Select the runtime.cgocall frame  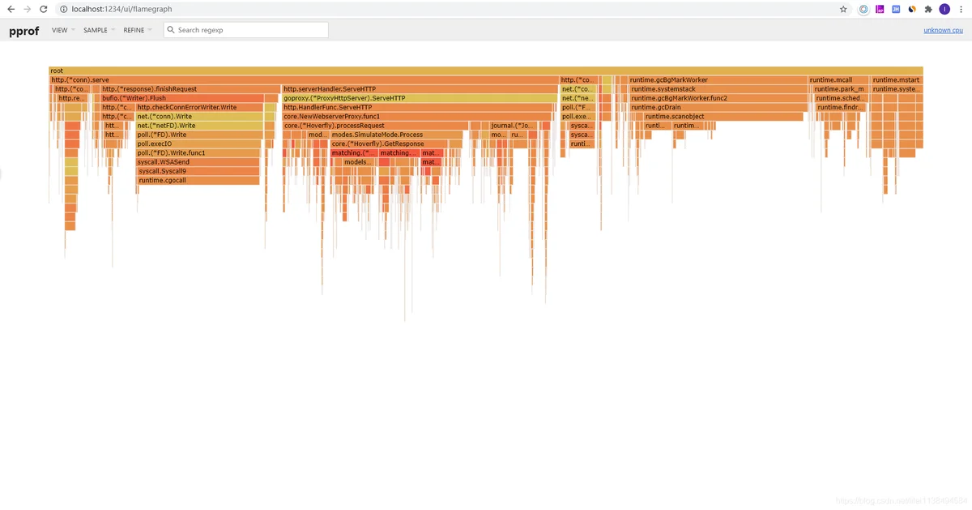(x=198, y=180)
